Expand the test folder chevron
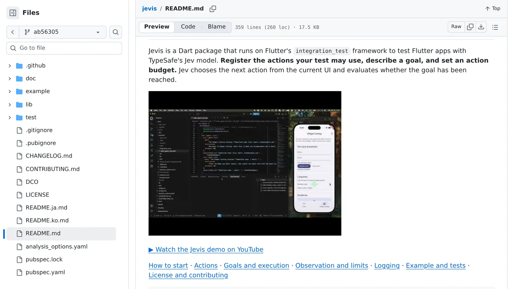This screenshot has width=514, height=289. tap(10, 117)
